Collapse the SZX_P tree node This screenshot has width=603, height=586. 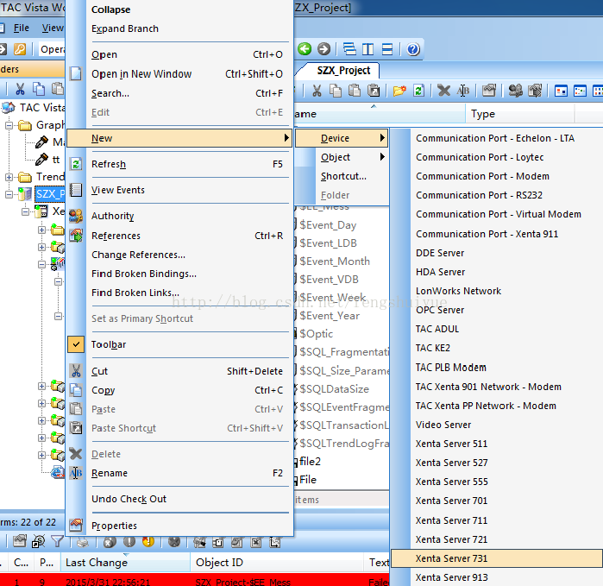tap(9, 194)
